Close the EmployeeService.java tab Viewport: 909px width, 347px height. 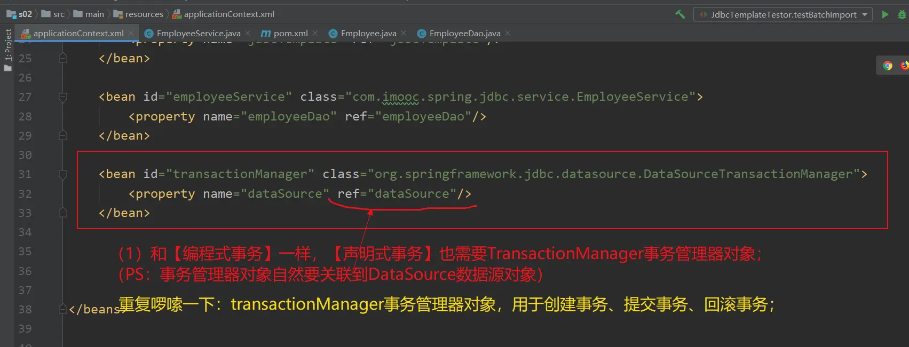248,33
